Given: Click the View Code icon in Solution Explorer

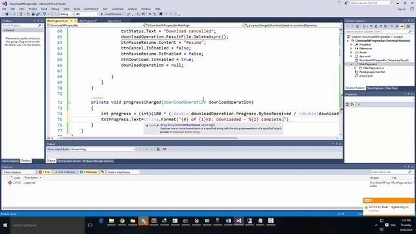Looking at the screenshot, I should pos(392,26).
